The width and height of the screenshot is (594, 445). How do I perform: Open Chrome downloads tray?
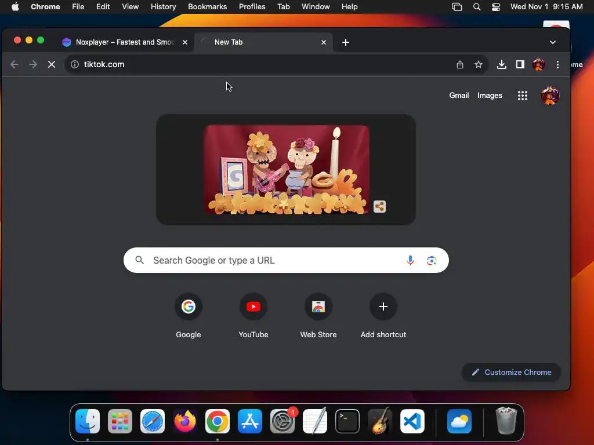502,64
